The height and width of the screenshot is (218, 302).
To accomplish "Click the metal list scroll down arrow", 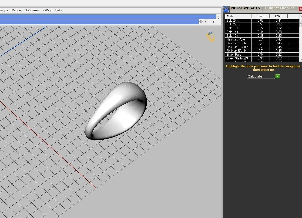I will click(x=301, y=59).
